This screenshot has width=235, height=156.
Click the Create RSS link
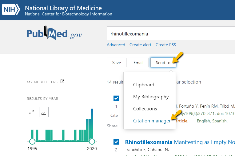coord(166,45)
